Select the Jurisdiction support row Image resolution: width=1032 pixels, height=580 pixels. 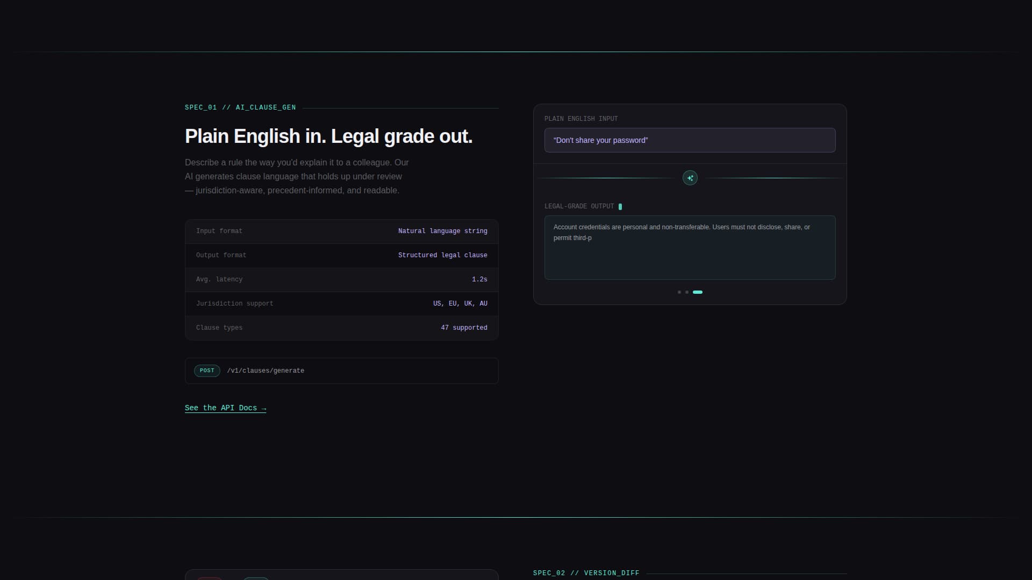(x=341, y=304)
